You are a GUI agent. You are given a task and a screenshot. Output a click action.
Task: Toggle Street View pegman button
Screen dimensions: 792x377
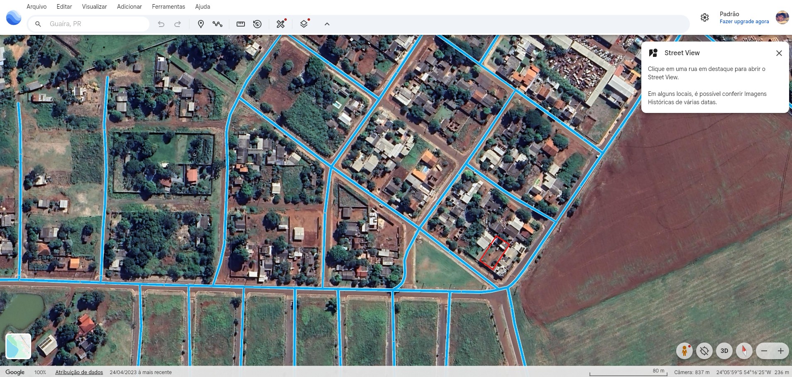[x=684, y=351]
